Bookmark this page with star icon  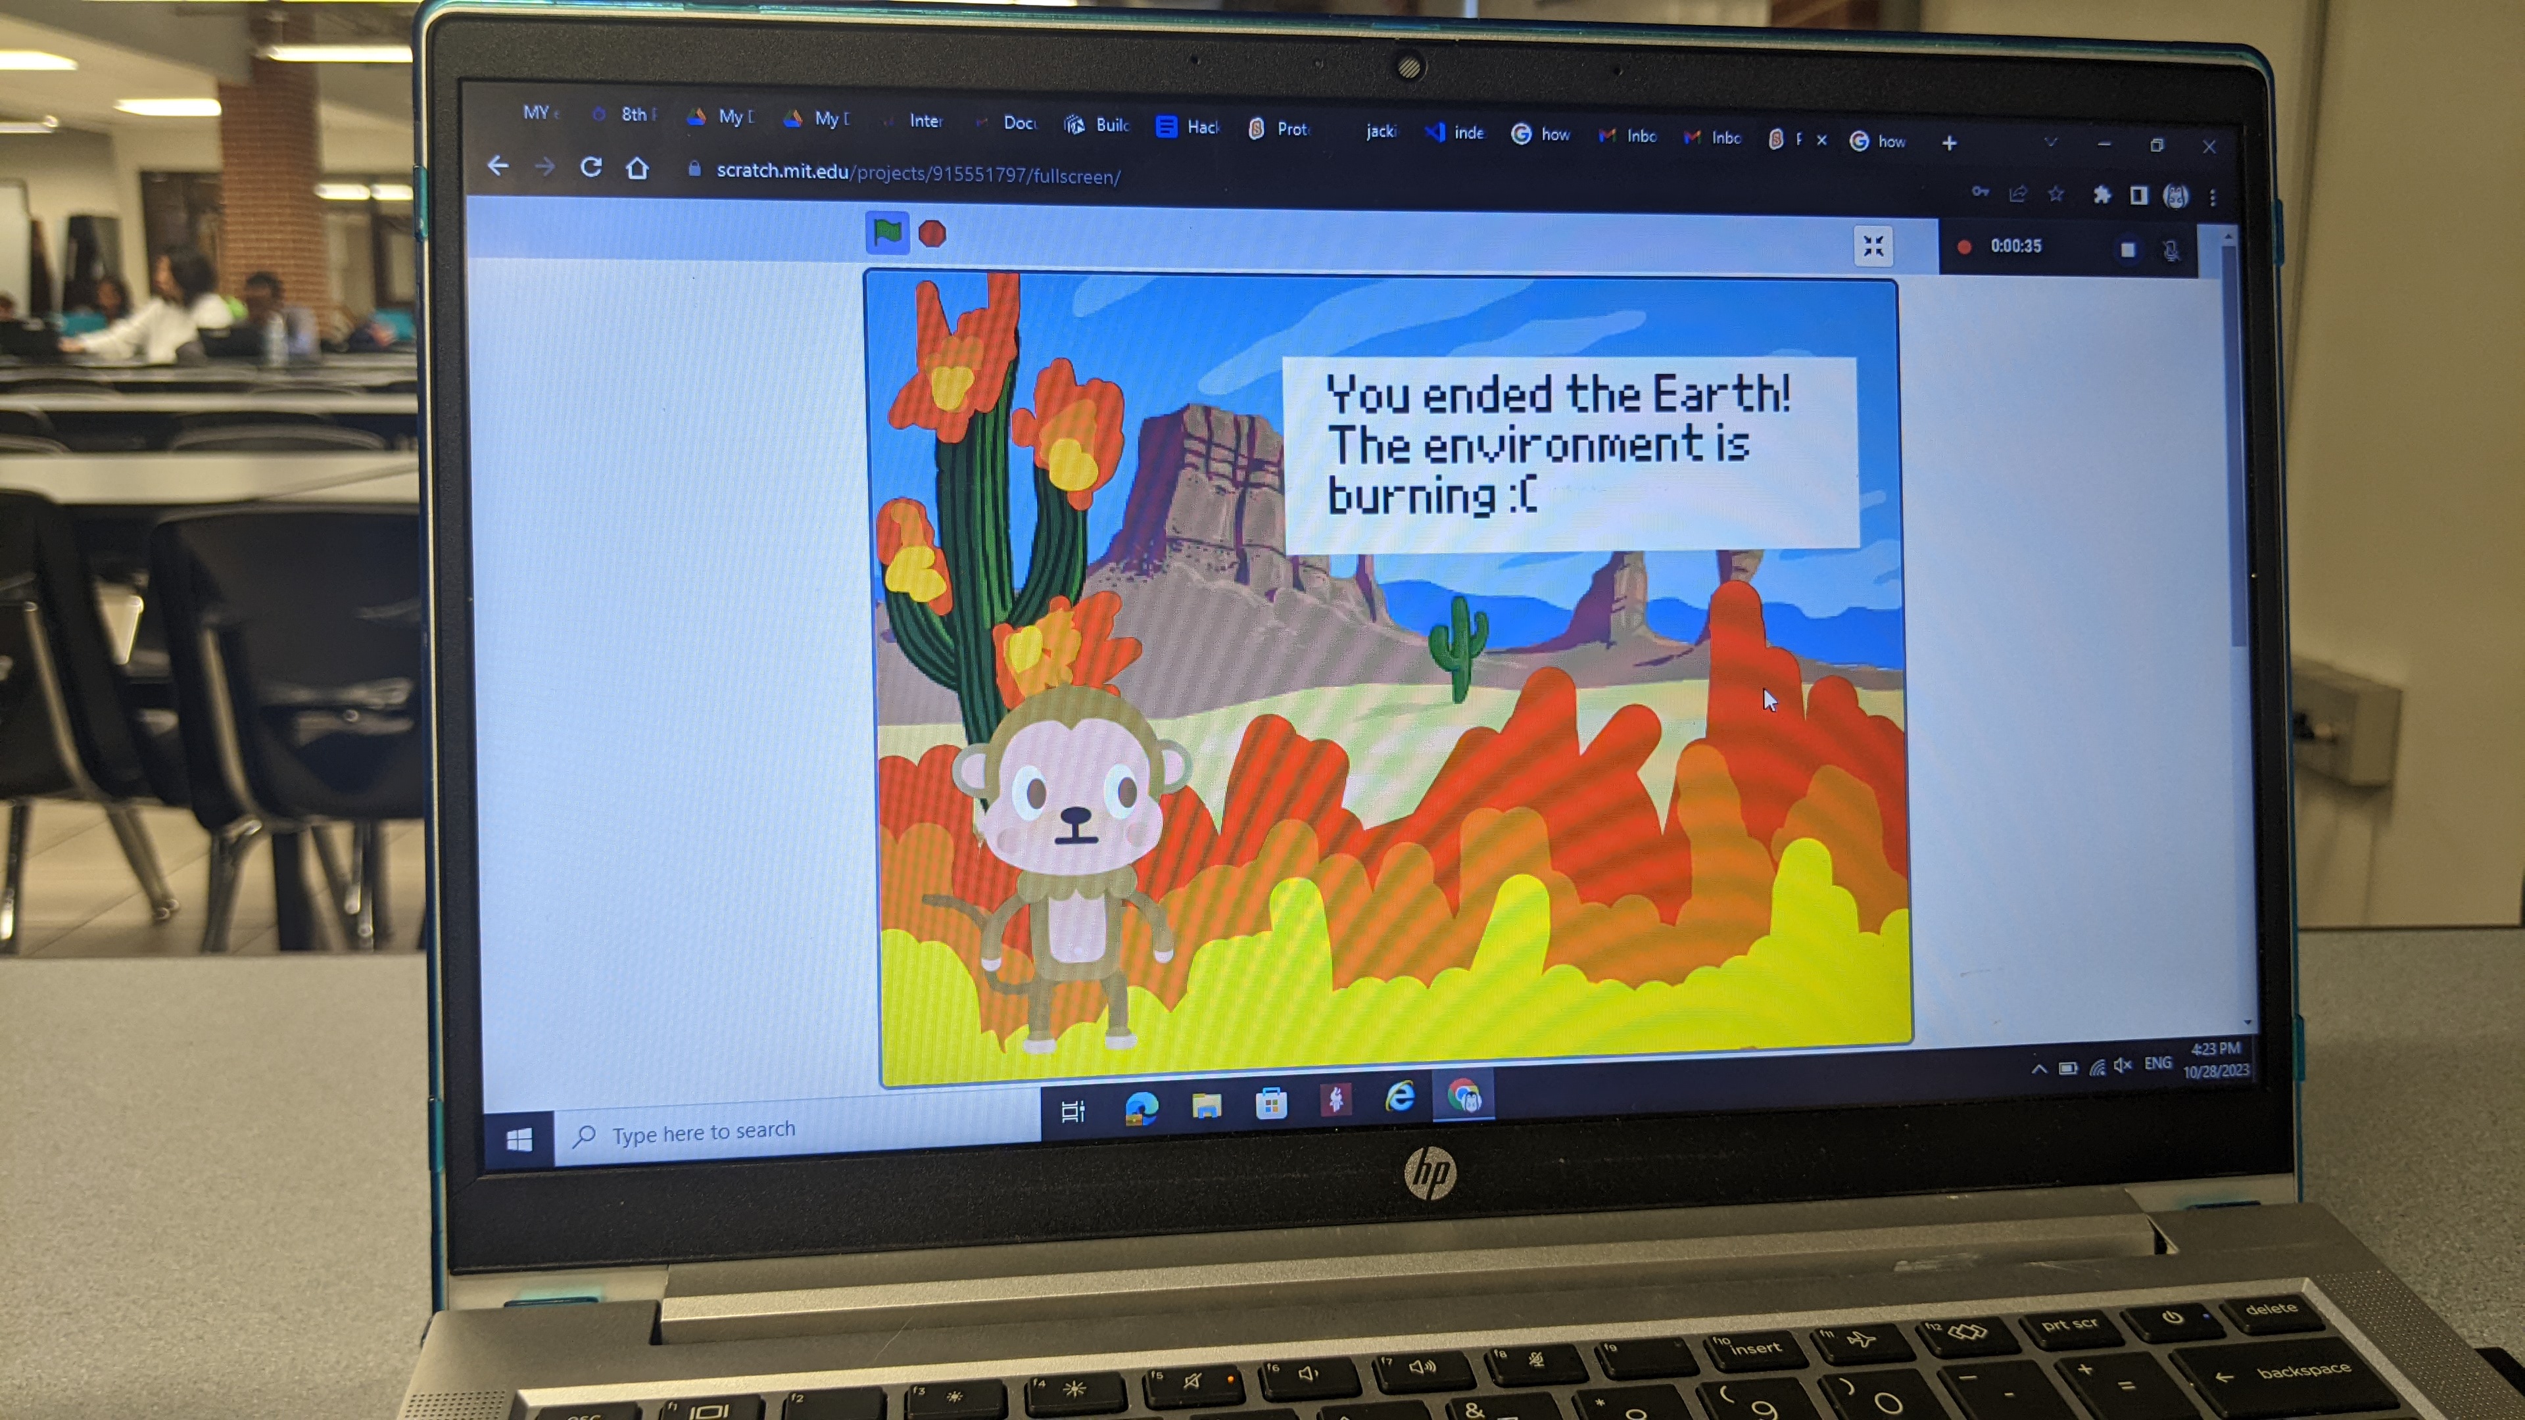2056,194
